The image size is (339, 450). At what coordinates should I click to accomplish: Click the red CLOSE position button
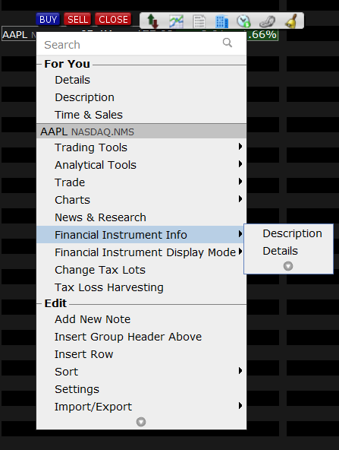pos(113,19)
